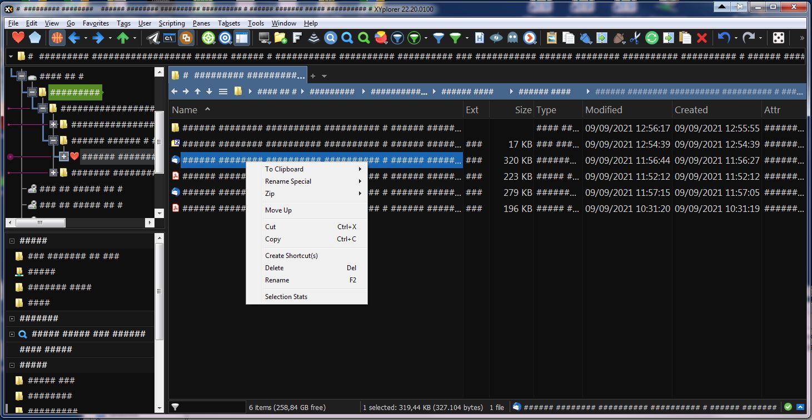Open Favorites with the red heart toolbar icon
812x420 pixels.
click(x=18, y=38)
